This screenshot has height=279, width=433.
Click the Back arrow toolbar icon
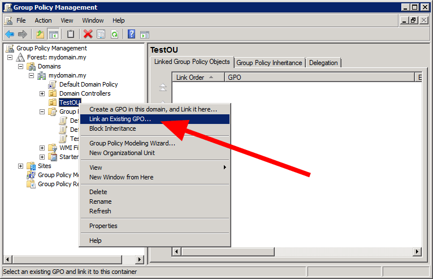(x=10, y=35)
